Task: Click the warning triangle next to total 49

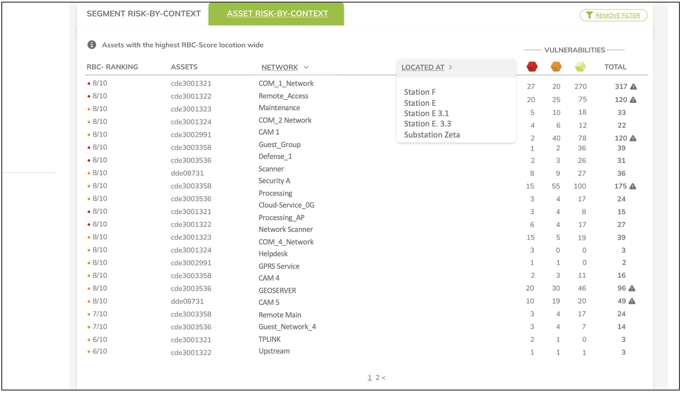Action: point(632,301)
